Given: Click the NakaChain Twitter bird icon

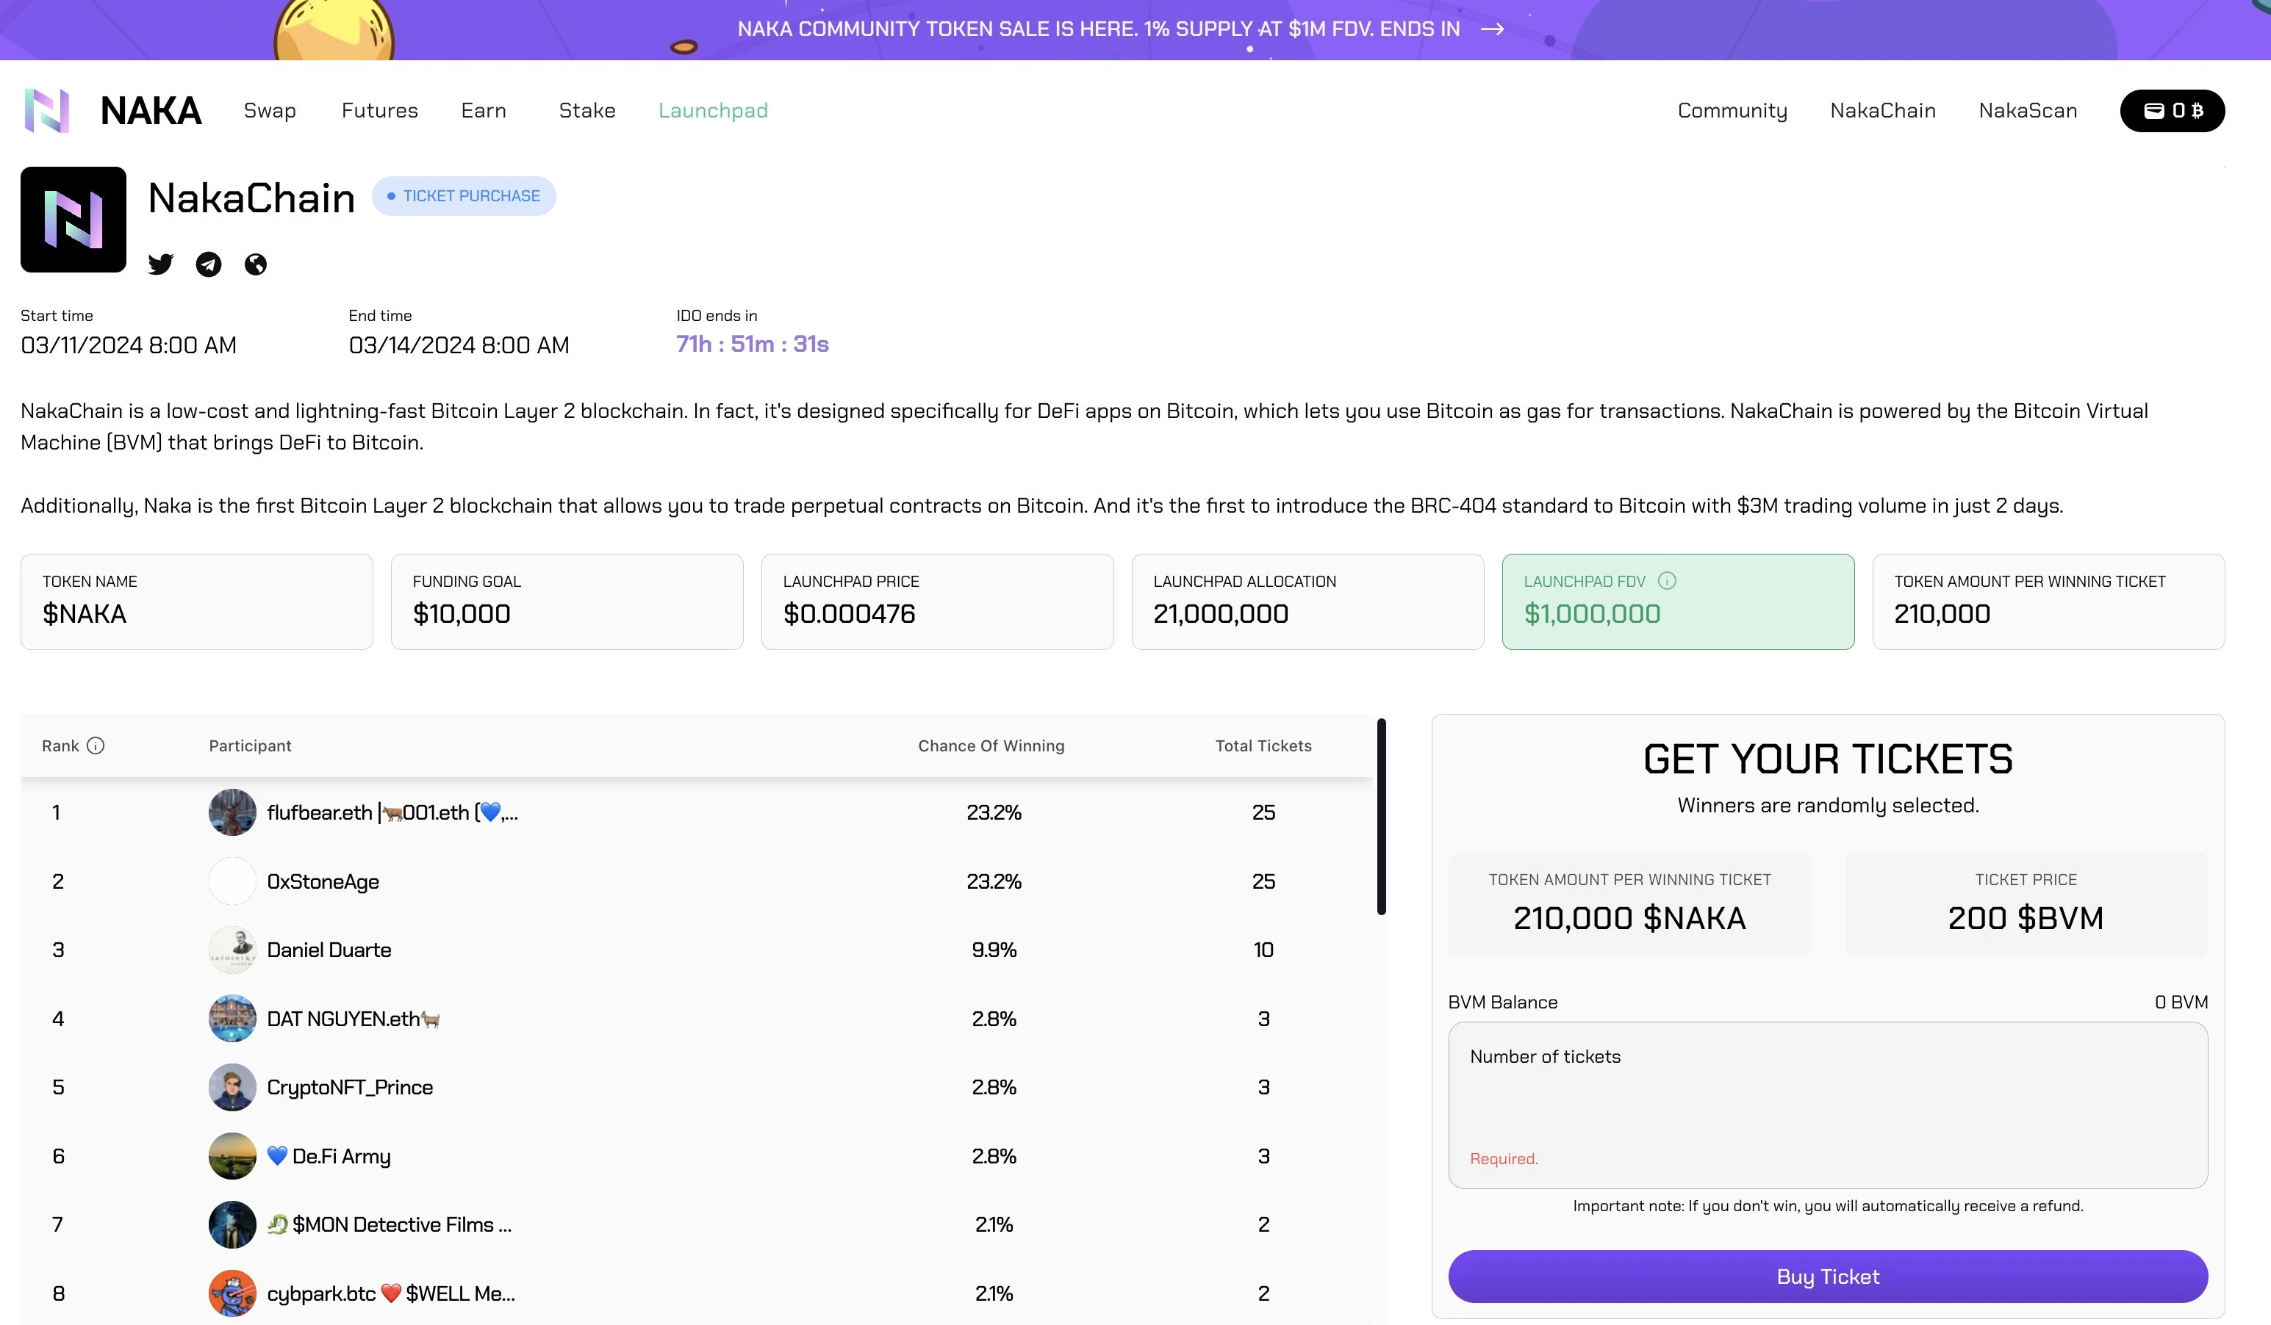Looking at the screenshot, I should tap(160, 264).
